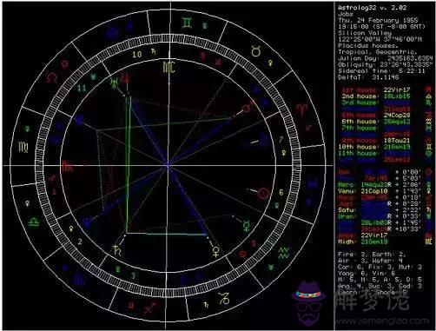Click the 9th house cusp value '18Tau21'

pyautogui.click(x=397, y=141)
